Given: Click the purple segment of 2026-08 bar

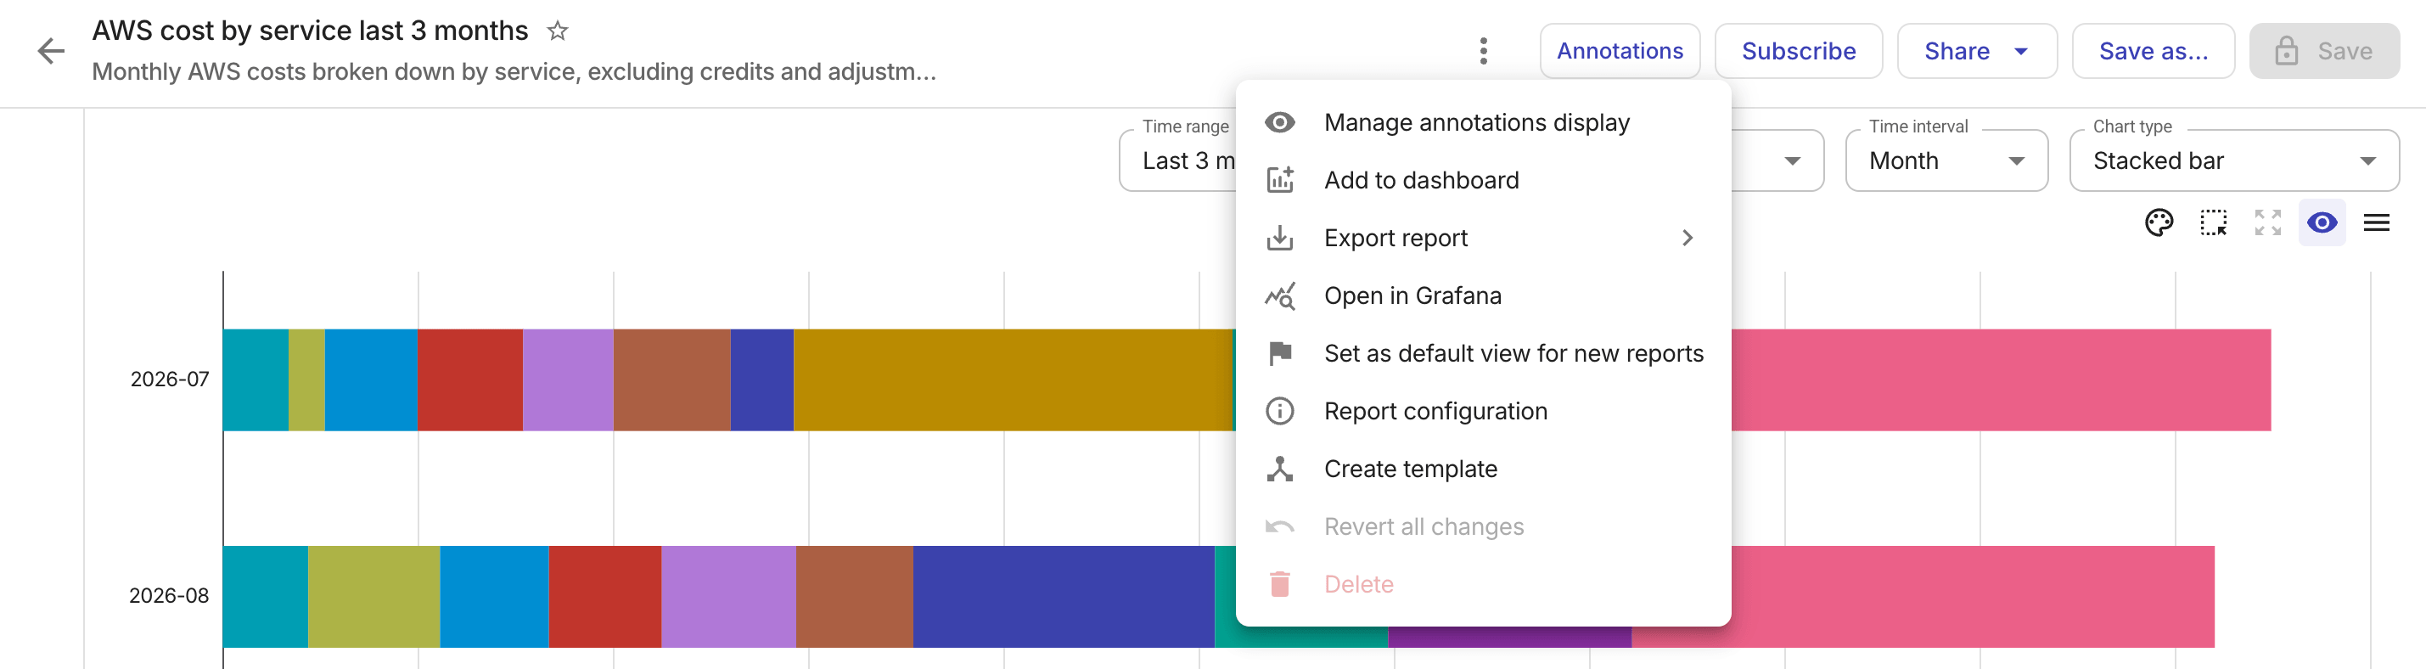Looking at the screenshot, I should [1509, 637].
